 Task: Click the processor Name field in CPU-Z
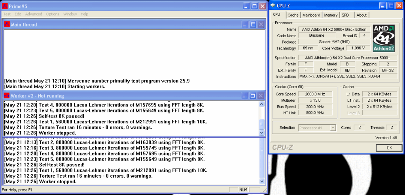[334, 29]
